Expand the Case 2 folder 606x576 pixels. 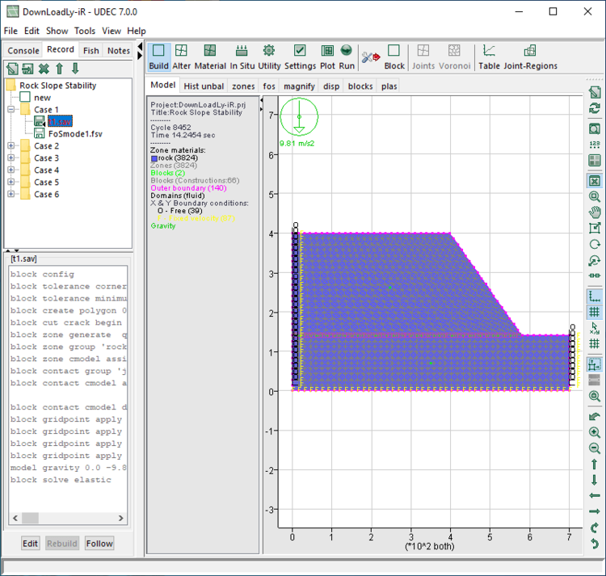(x=11, y=146)
